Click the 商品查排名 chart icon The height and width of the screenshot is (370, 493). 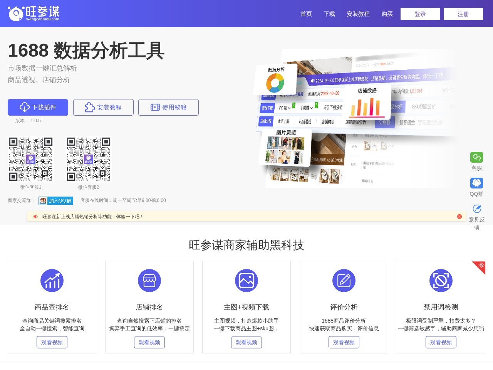click(52, 281)
